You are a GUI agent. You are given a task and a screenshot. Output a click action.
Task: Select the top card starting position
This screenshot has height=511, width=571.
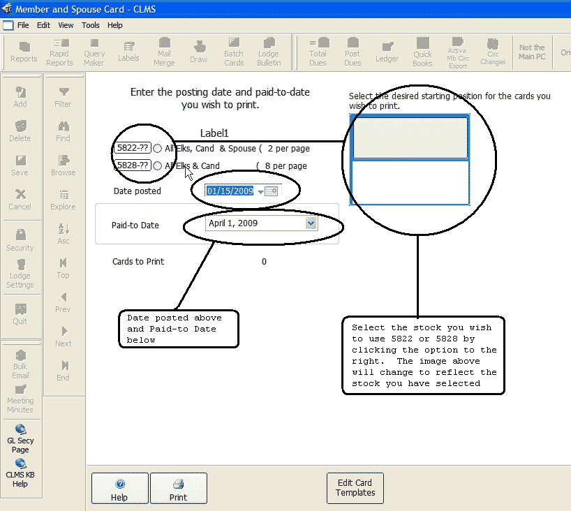tap(410, 138)
